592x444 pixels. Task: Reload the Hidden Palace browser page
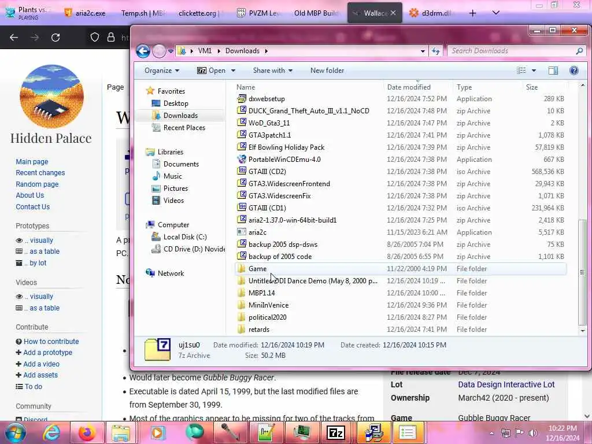[55, 38]
